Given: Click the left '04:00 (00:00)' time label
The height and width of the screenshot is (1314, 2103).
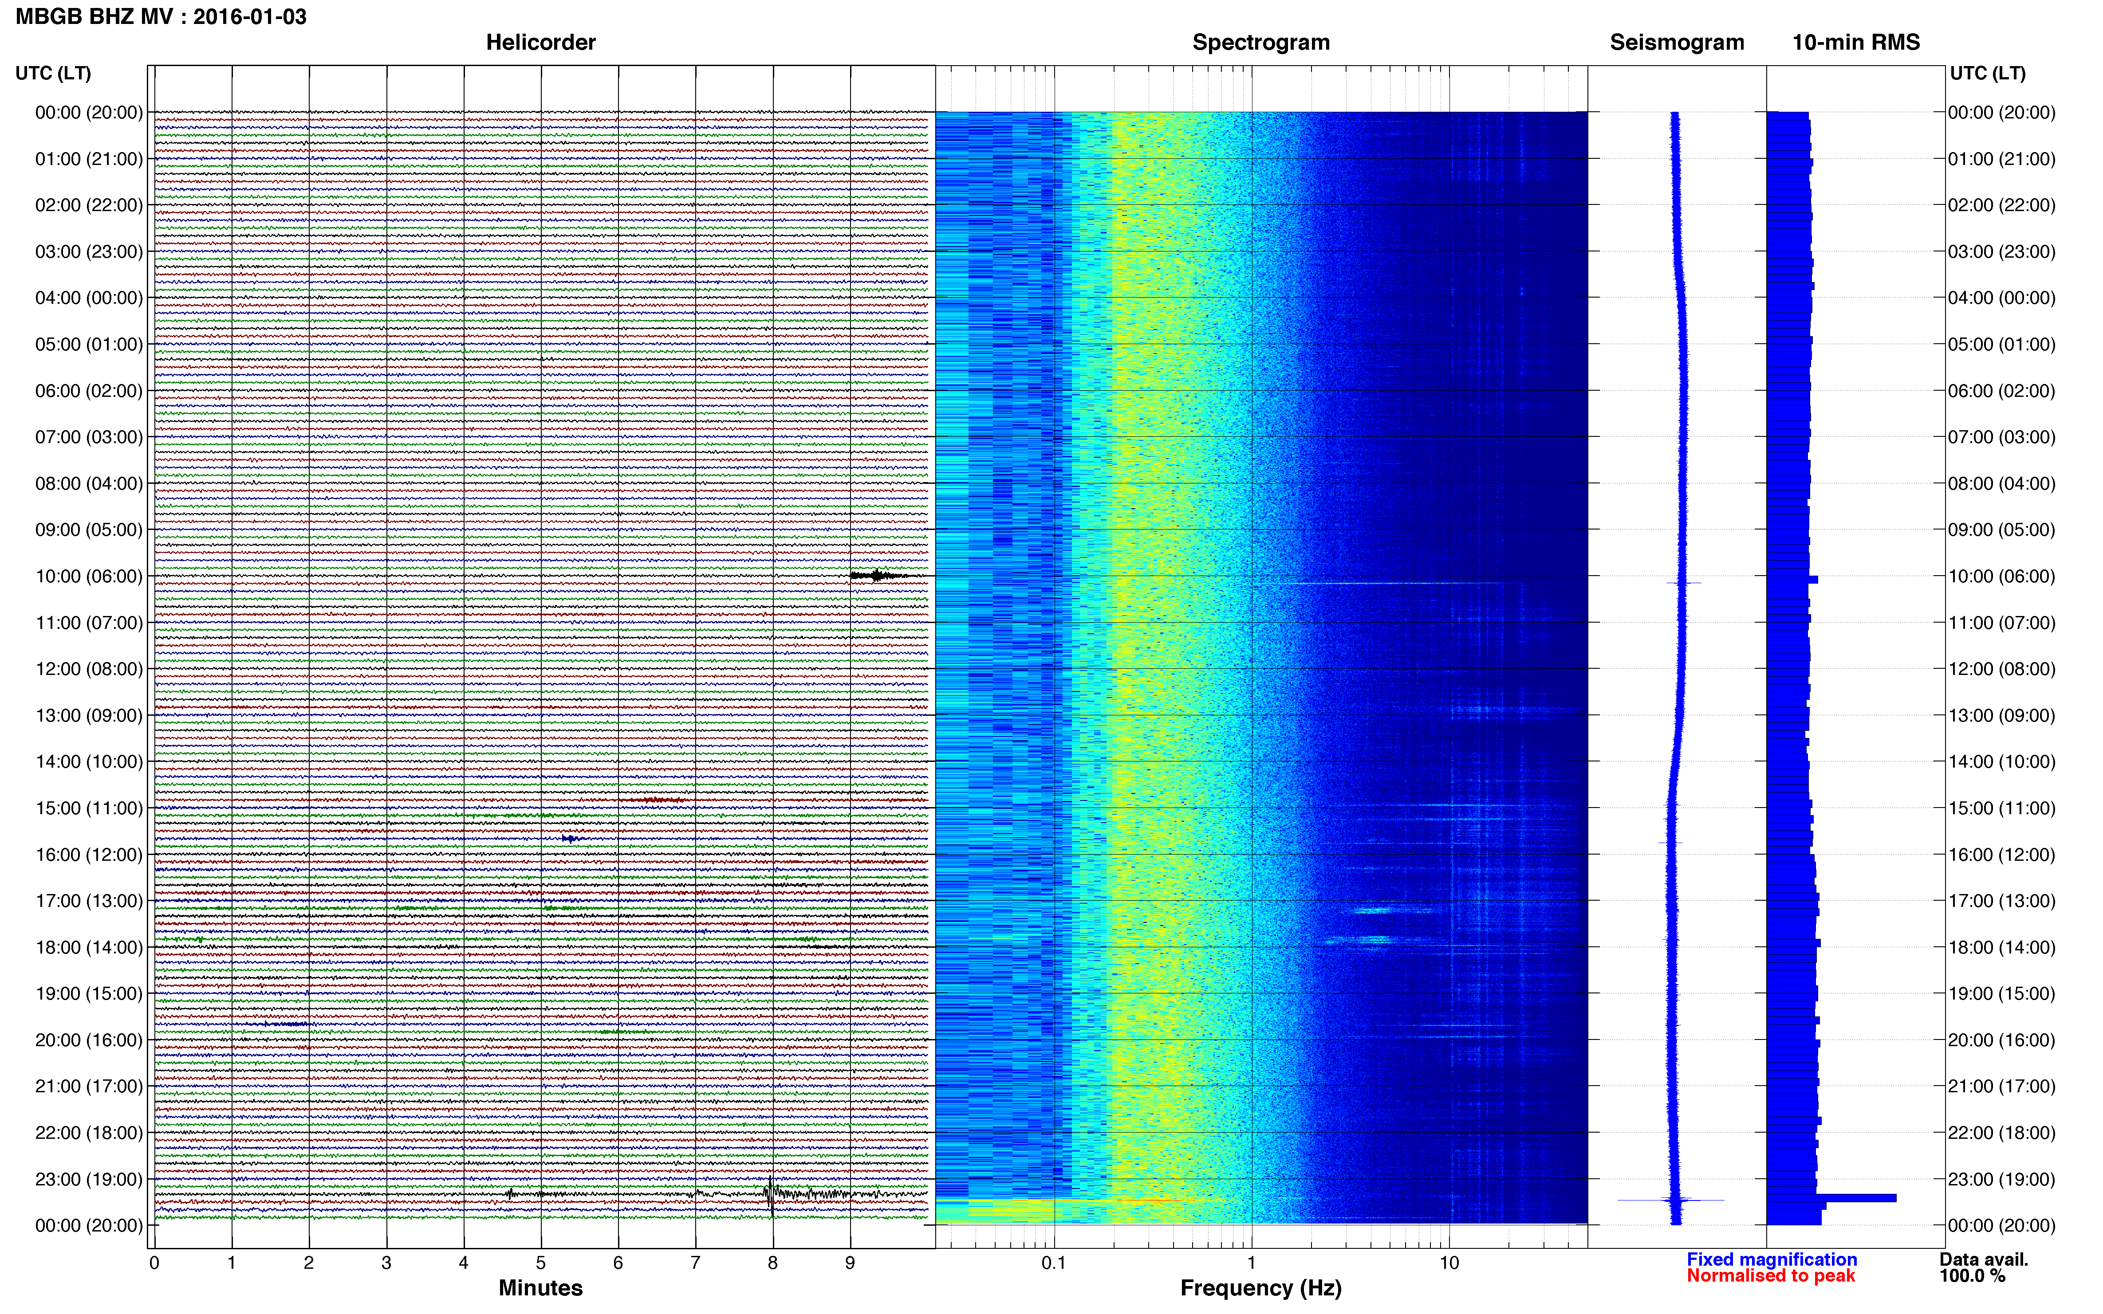Looking at the screenshot, I should (89, 298).
